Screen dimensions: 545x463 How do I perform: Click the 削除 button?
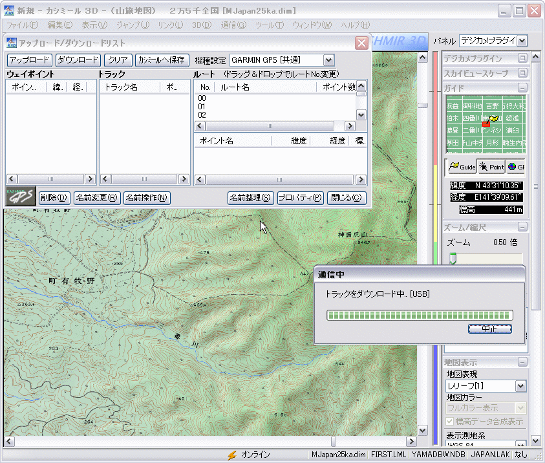(x=54, y=198)
